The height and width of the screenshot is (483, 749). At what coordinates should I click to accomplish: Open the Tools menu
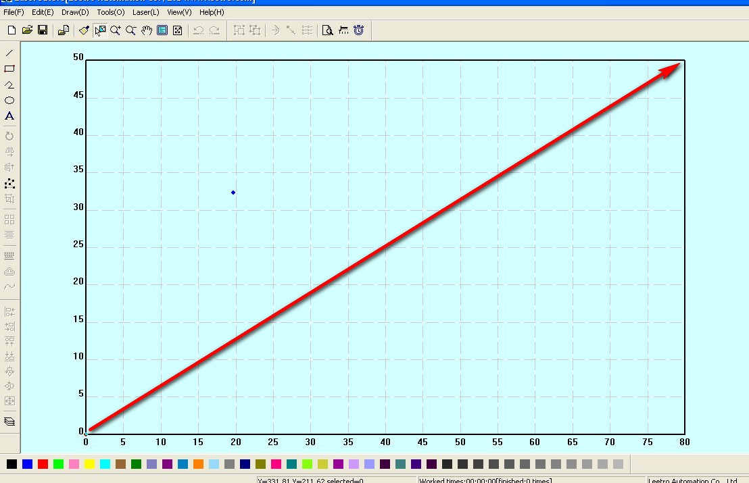tap(111, 12)
